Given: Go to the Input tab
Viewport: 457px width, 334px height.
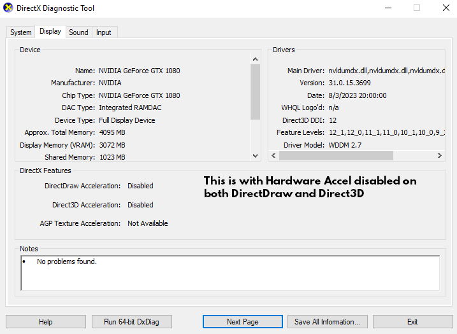Looking at the screenshot, I should point(103,32).
